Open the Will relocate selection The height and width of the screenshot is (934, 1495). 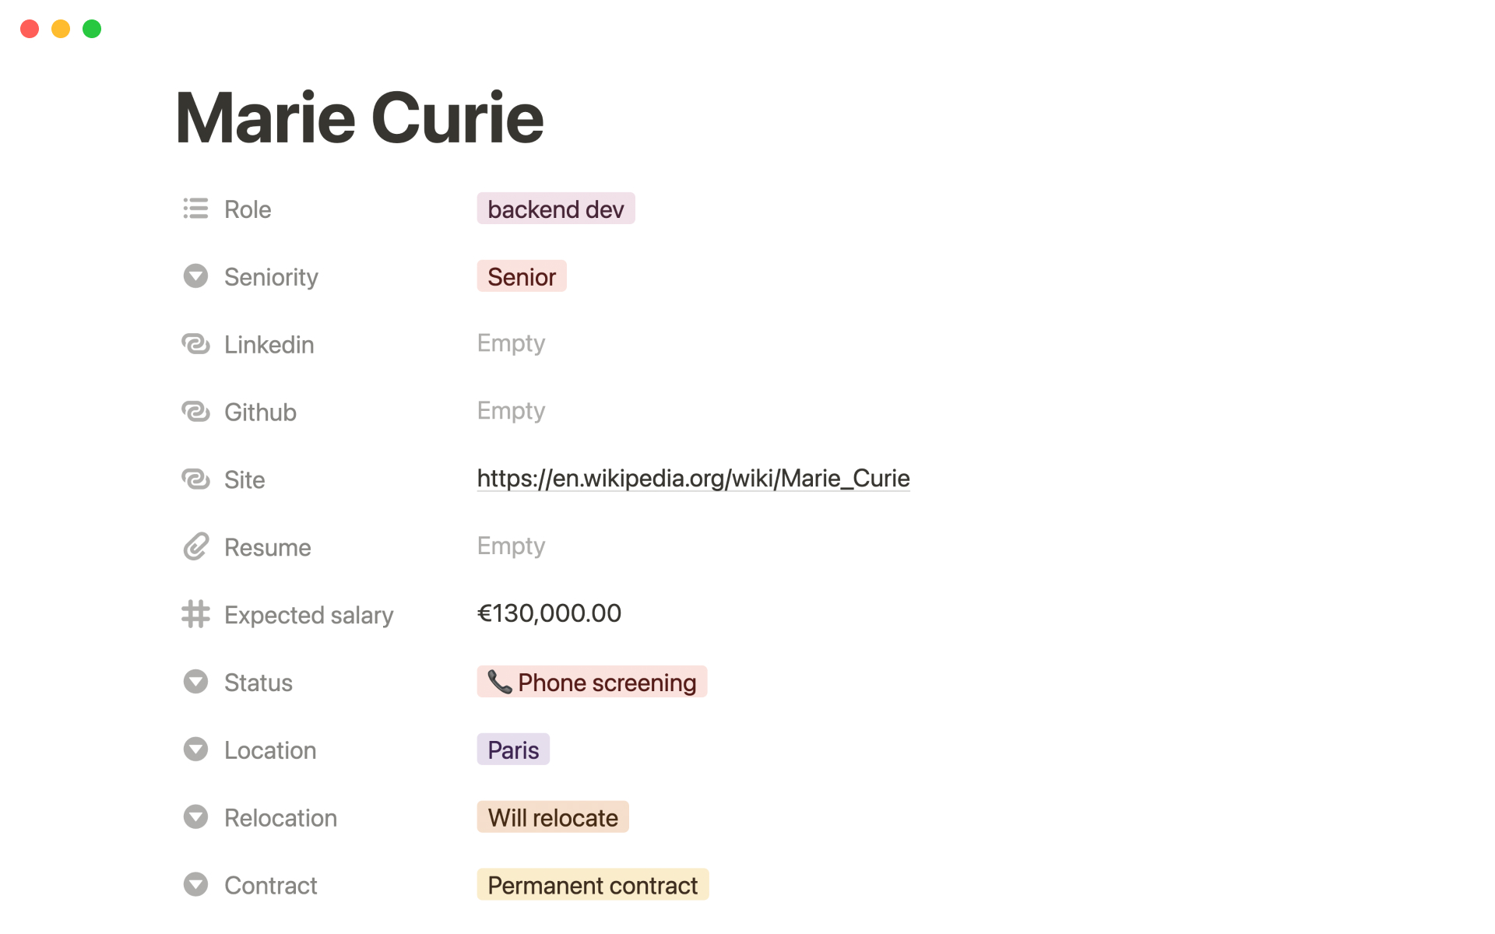pyautogui.click(x=552, y=817)
